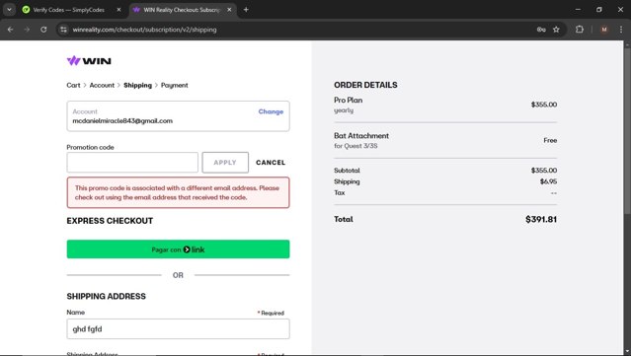
Task: Focus the Promotion code field
Action: (x=132, y=163)
